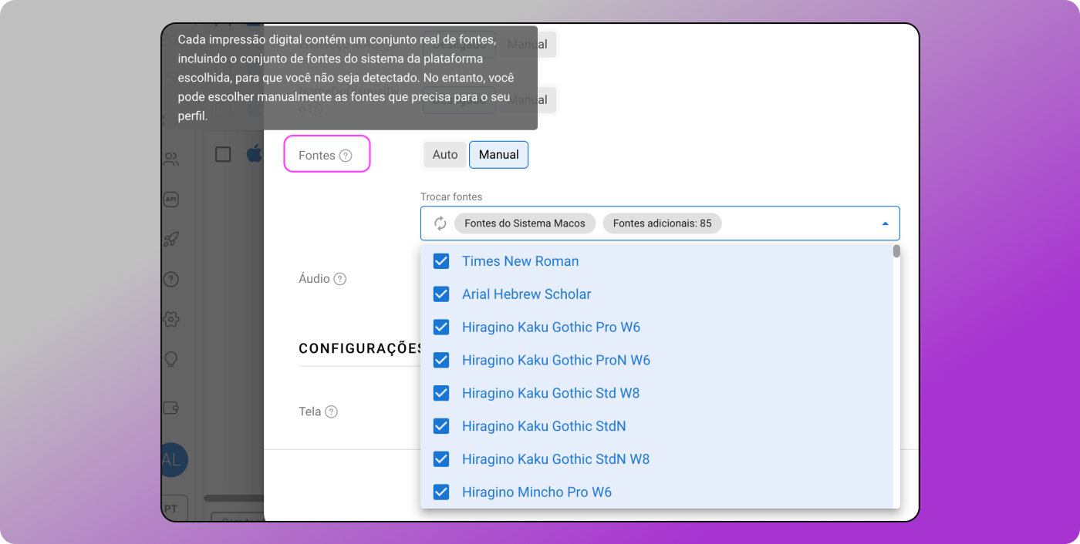Click the Arial Hebrew Scholar label
The width and height of the screenshot is (1080, 544).
[526, 294]
